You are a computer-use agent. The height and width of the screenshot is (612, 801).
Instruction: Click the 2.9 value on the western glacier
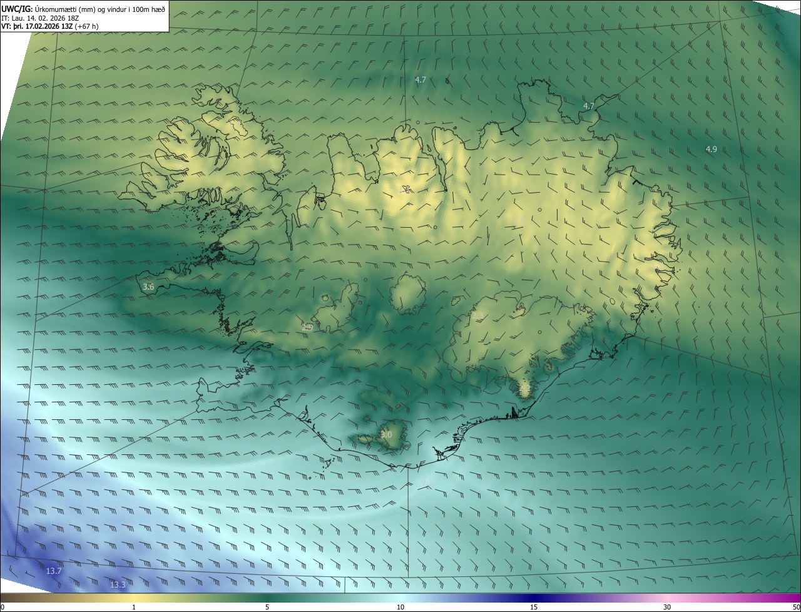tap(307, 327)
